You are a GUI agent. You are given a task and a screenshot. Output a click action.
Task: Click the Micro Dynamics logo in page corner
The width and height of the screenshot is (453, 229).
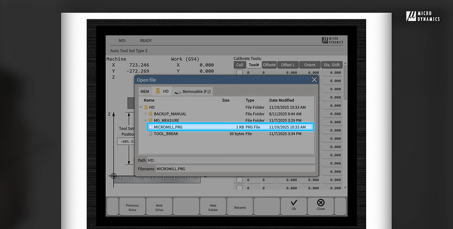pos(422,16)
